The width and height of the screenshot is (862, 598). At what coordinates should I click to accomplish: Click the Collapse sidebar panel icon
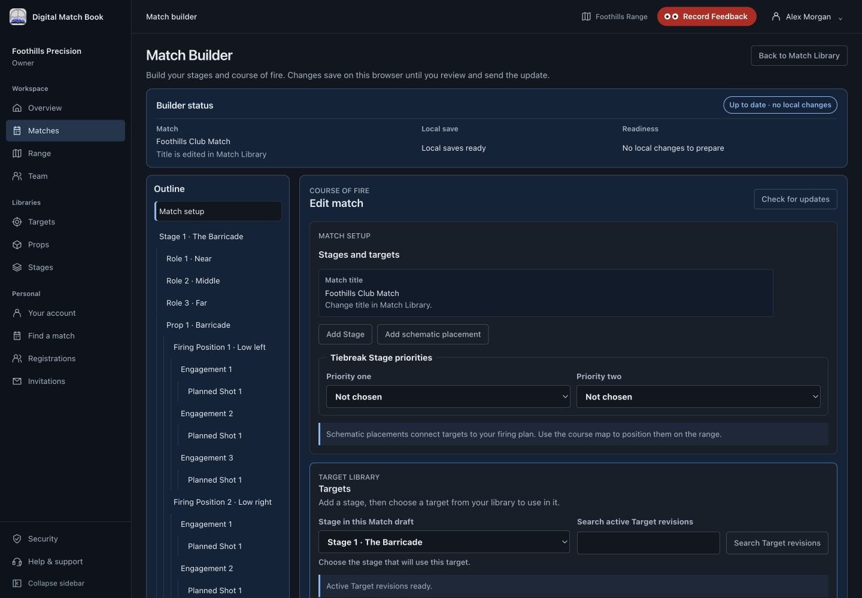coord(17,584)
